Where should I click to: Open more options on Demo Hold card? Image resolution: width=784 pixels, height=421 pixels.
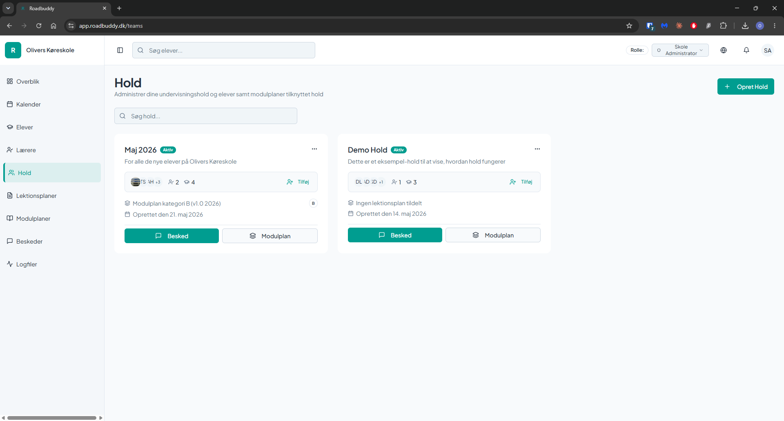click(x=537, y=149)
